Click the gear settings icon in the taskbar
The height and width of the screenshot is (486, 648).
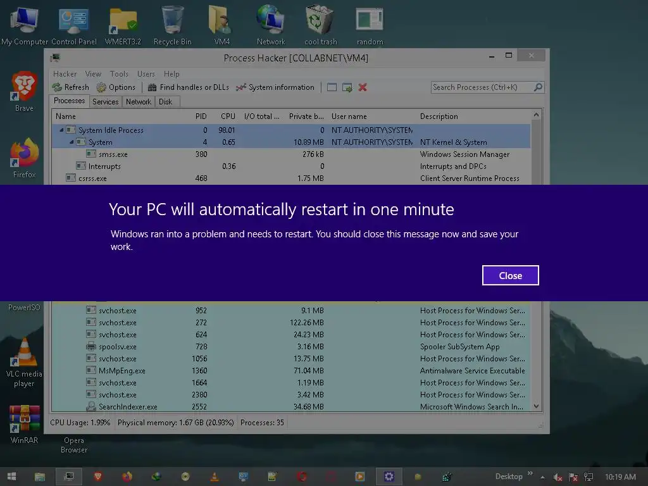tap(389, 477)
